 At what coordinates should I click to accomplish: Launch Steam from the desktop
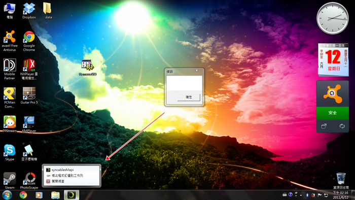pyautogui.click(x=10, y=181)
